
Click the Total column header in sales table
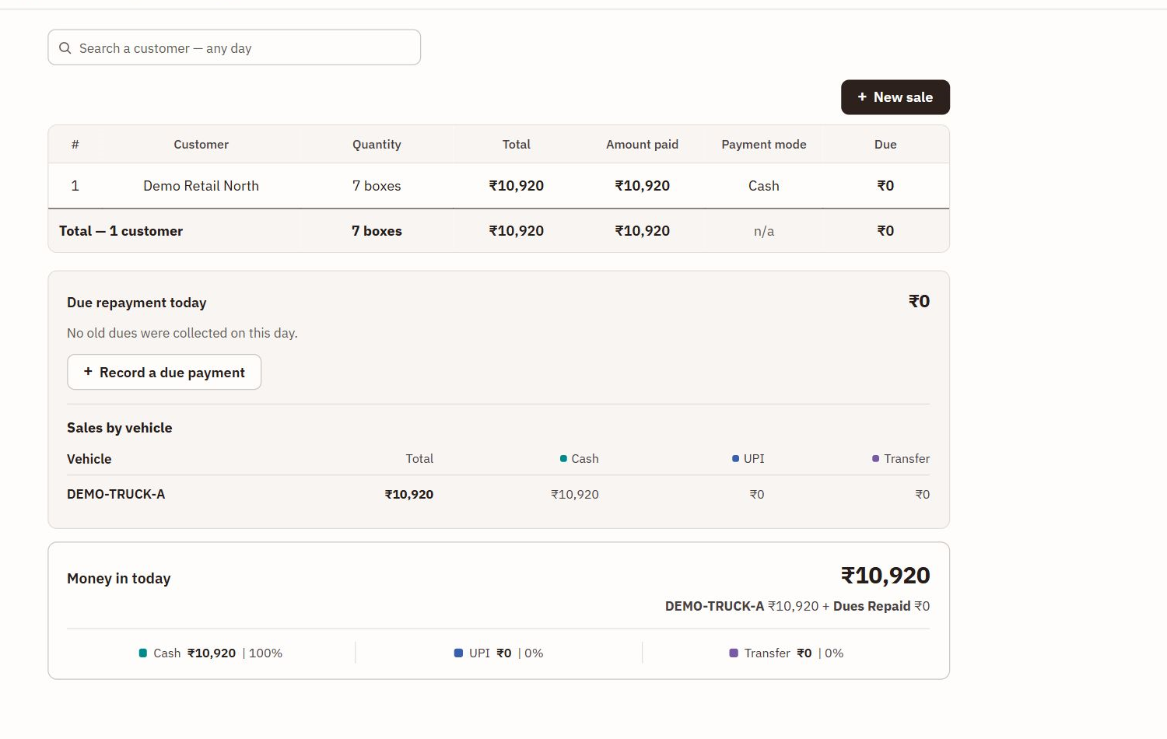(x=517, y=145)
